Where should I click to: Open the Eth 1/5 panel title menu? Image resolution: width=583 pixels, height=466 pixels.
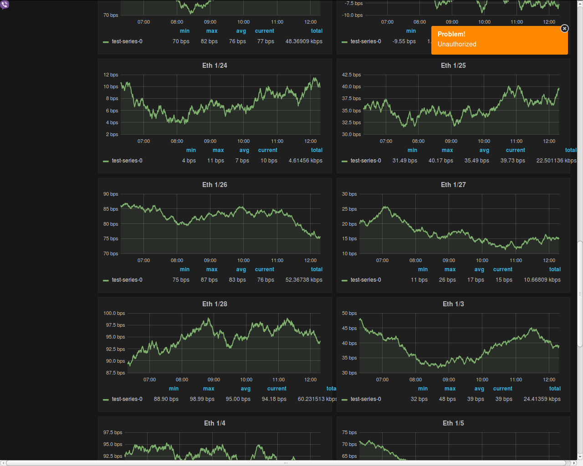[453, 423]
